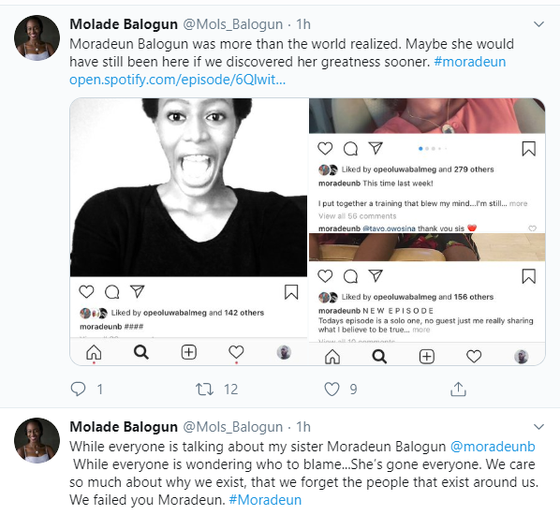Click the search magnifier in the left Instagram screenshot

click(x=141, y=352)
